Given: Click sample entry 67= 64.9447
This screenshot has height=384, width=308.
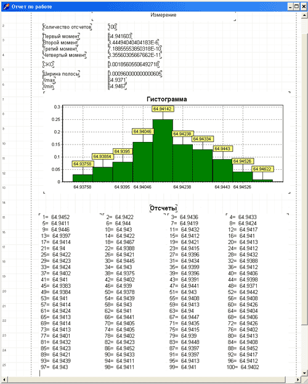Looking at the screenshot, I should [x=184, y=317].
